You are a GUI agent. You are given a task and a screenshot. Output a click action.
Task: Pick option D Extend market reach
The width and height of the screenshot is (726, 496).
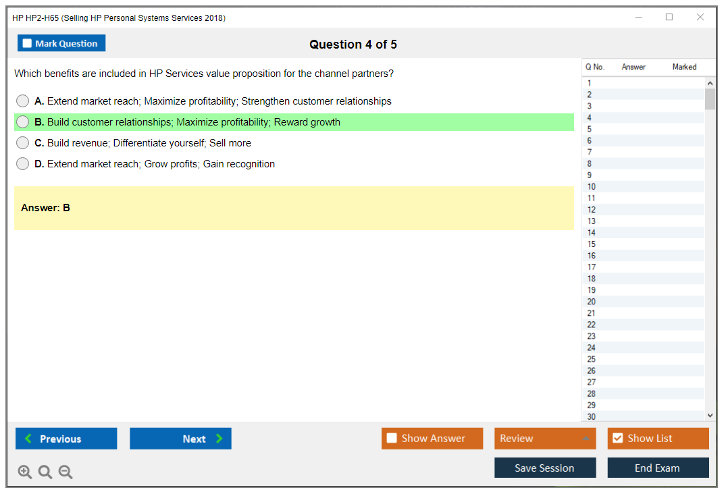tap(23, 164)
